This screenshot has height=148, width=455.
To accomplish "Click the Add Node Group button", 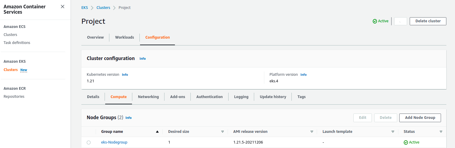I will [420, 118].
